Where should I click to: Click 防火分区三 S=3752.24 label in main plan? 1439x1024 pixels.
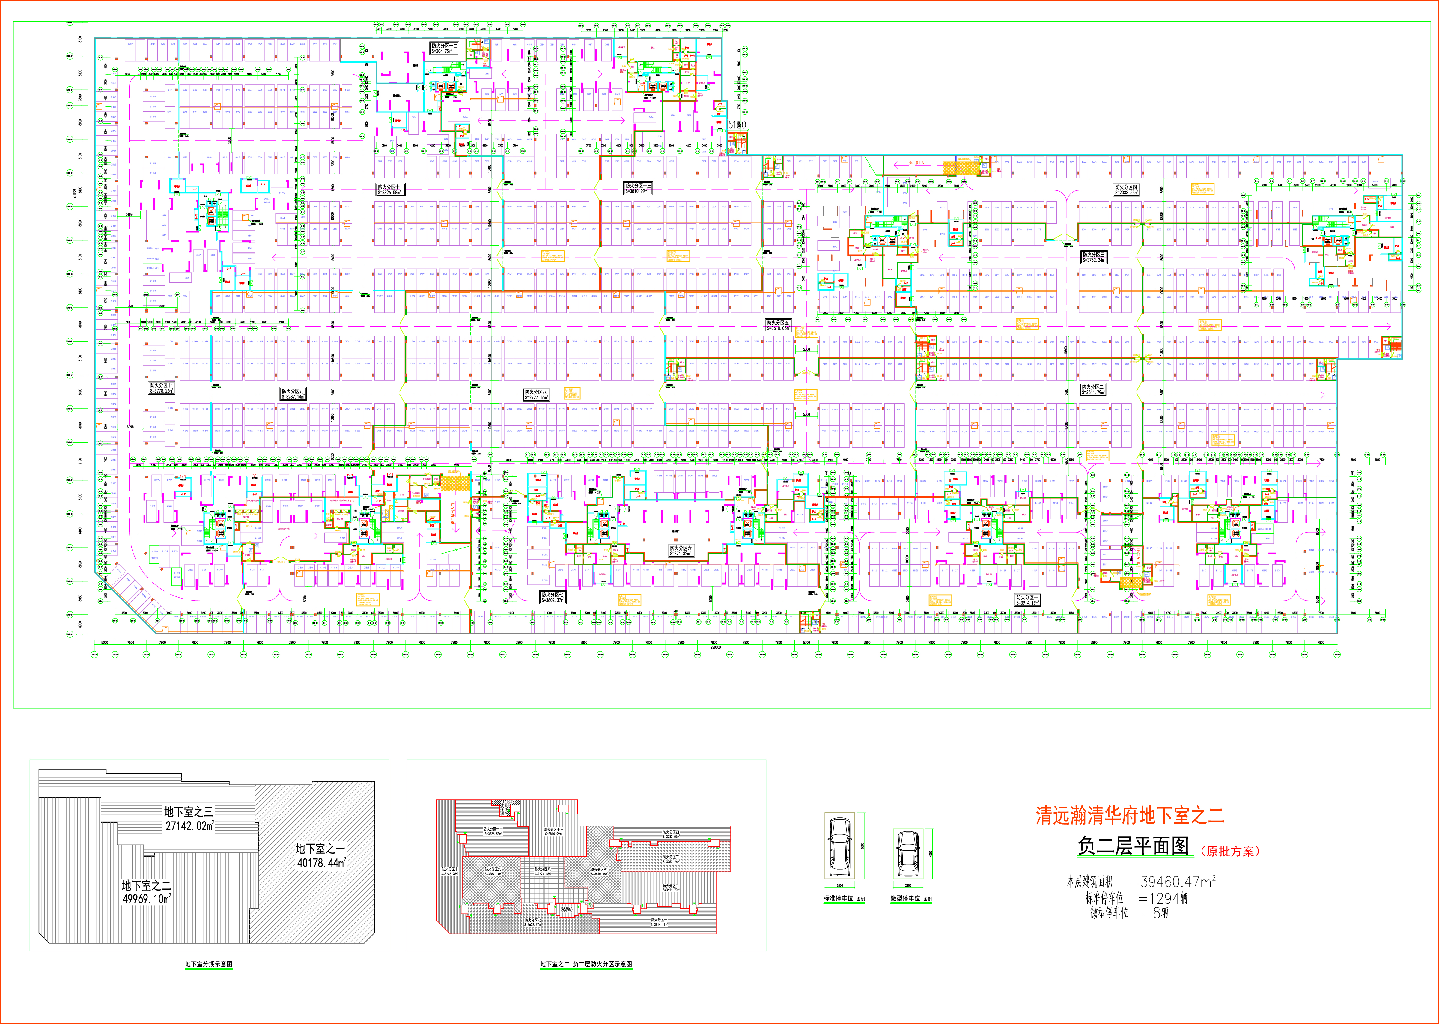click(x=1094, y=257)
